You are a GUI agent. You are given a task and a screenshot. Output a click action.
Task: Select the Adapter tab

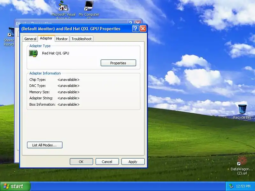point(46,38)
